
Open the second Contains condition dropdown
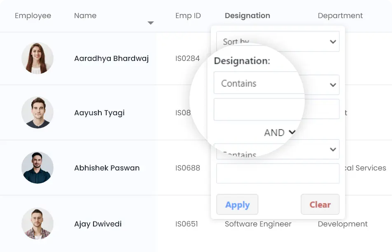point(278,150)
